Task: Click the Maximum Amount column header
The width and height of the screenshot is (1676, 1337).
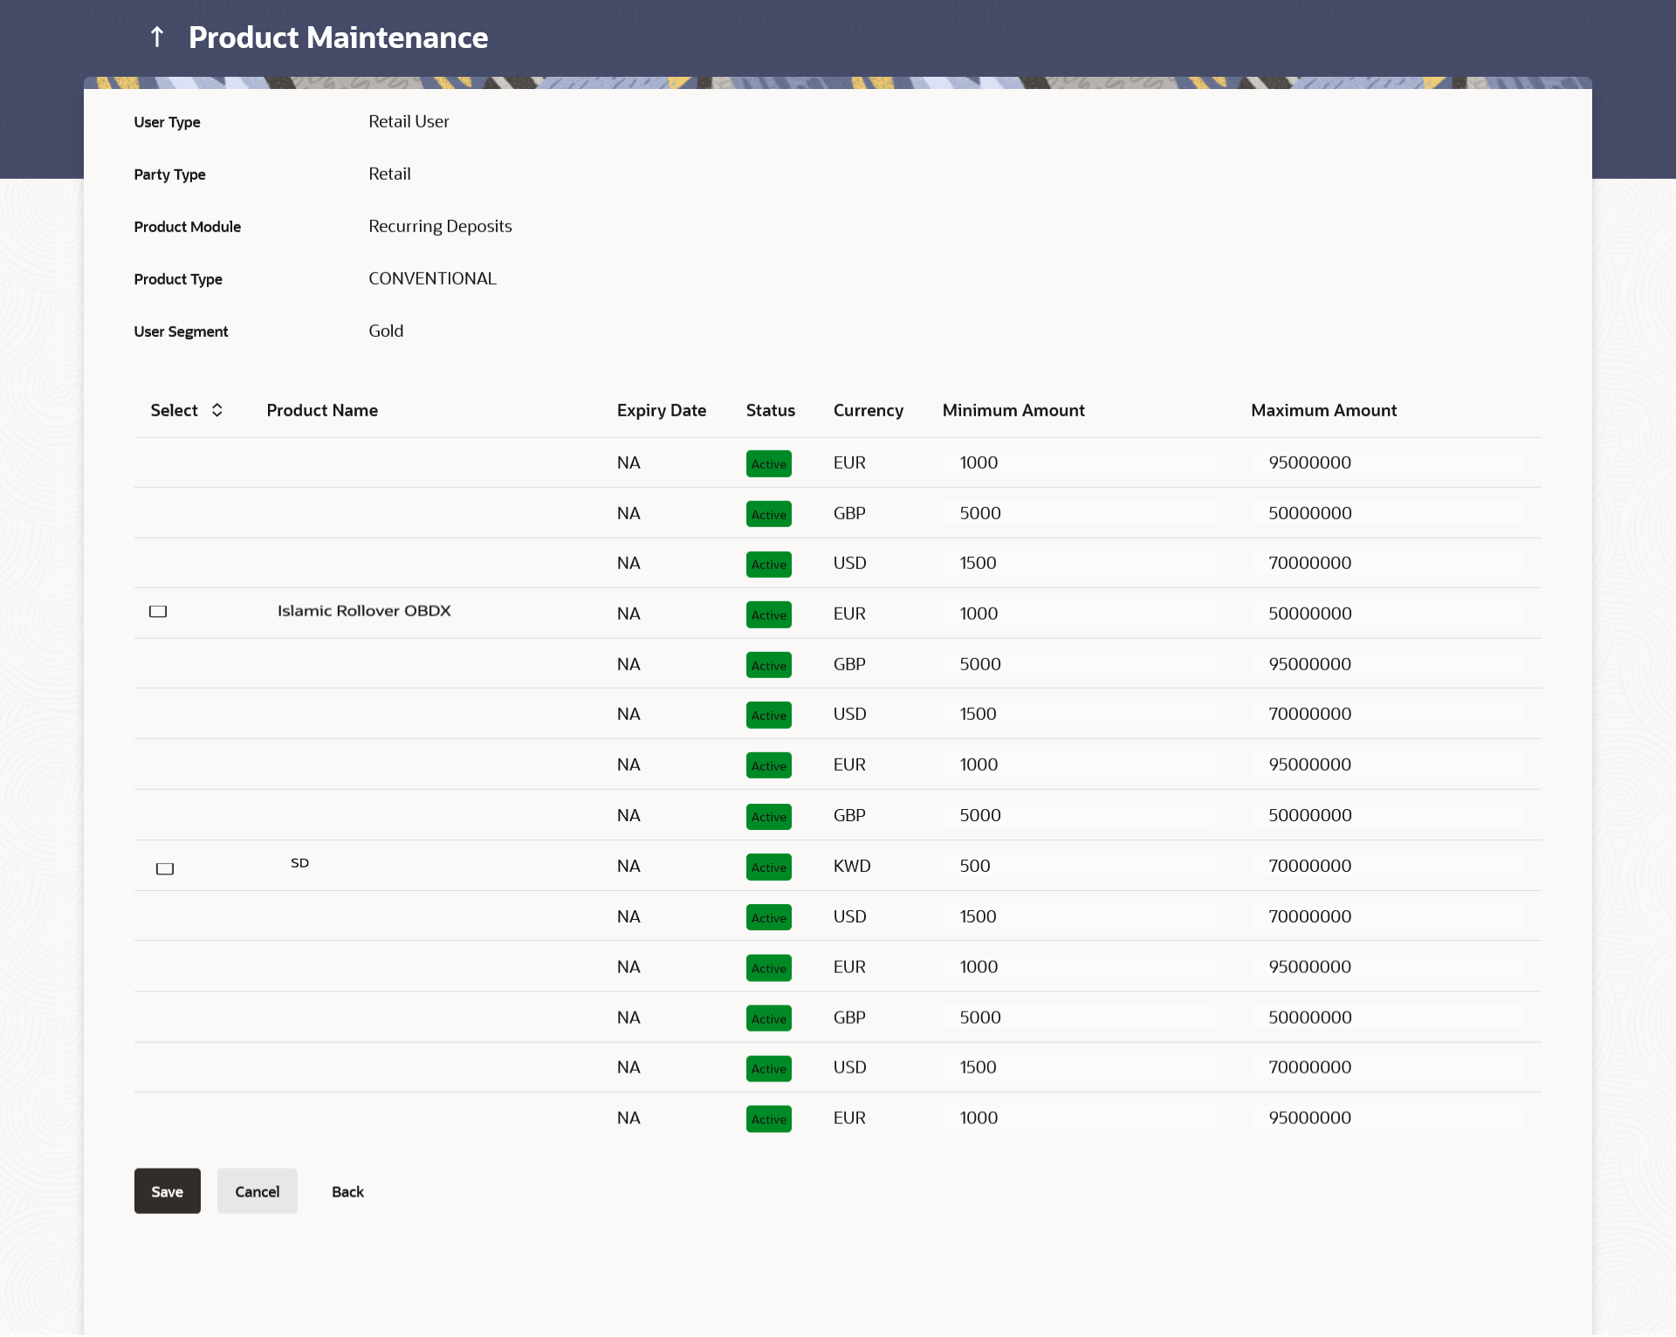Action: click(x=1323, y=410)
